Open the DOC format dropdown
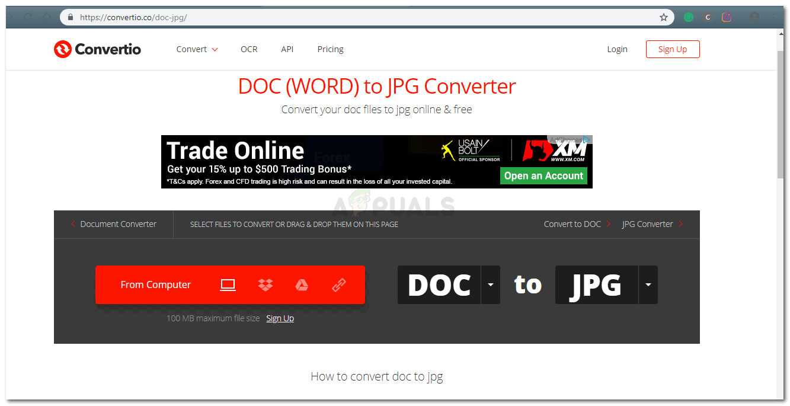 [x=491, y=284]
